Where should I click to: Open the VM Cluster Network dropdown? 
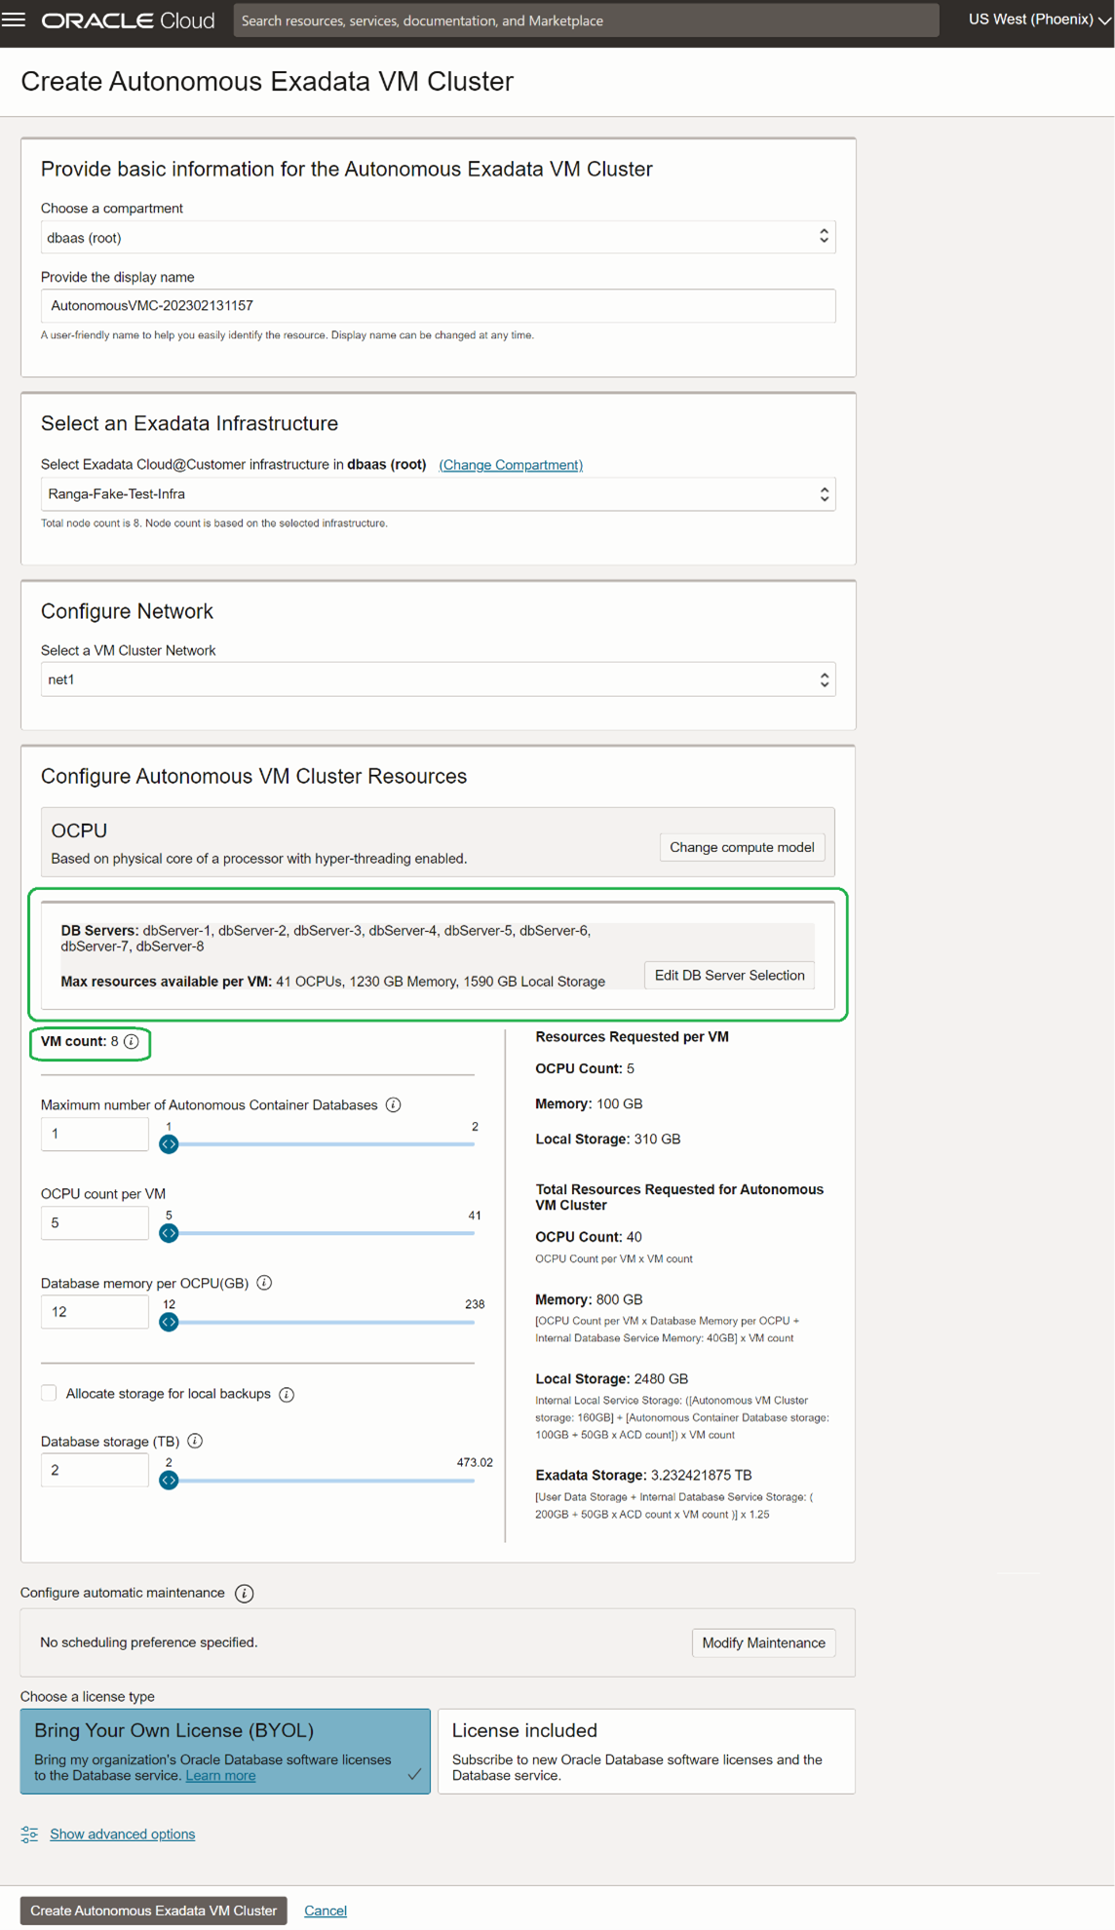[x=438, y=680]
